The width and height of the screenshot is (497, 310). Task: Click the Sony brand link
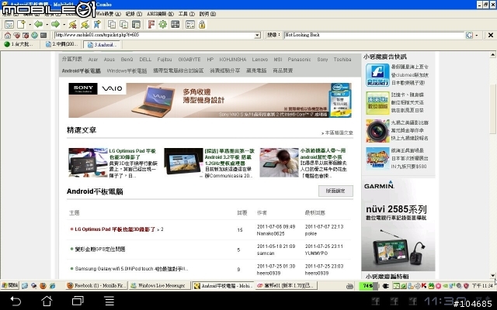[322, 60]
